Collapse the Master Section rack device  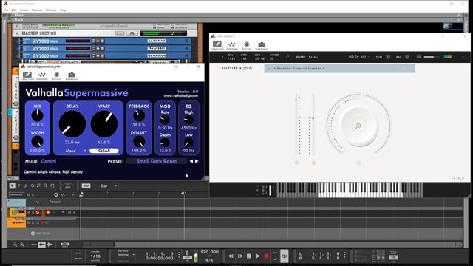coord(16,33)
